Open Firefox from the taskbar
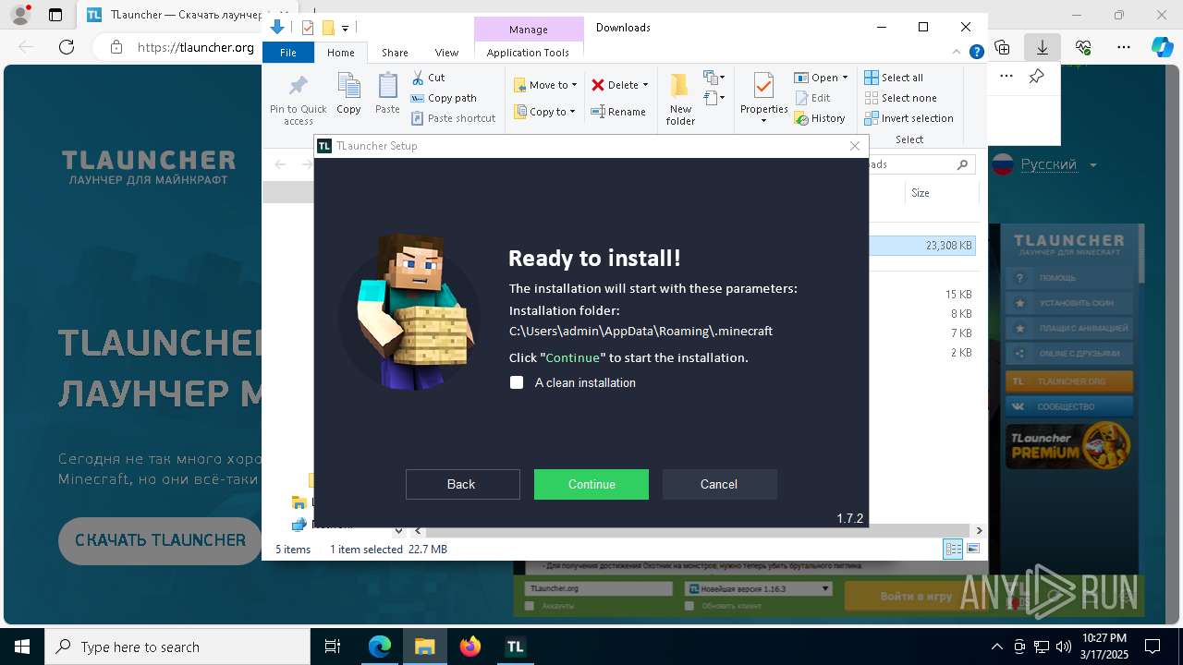This screenshot has width=1183, height=665. (470, 647)
